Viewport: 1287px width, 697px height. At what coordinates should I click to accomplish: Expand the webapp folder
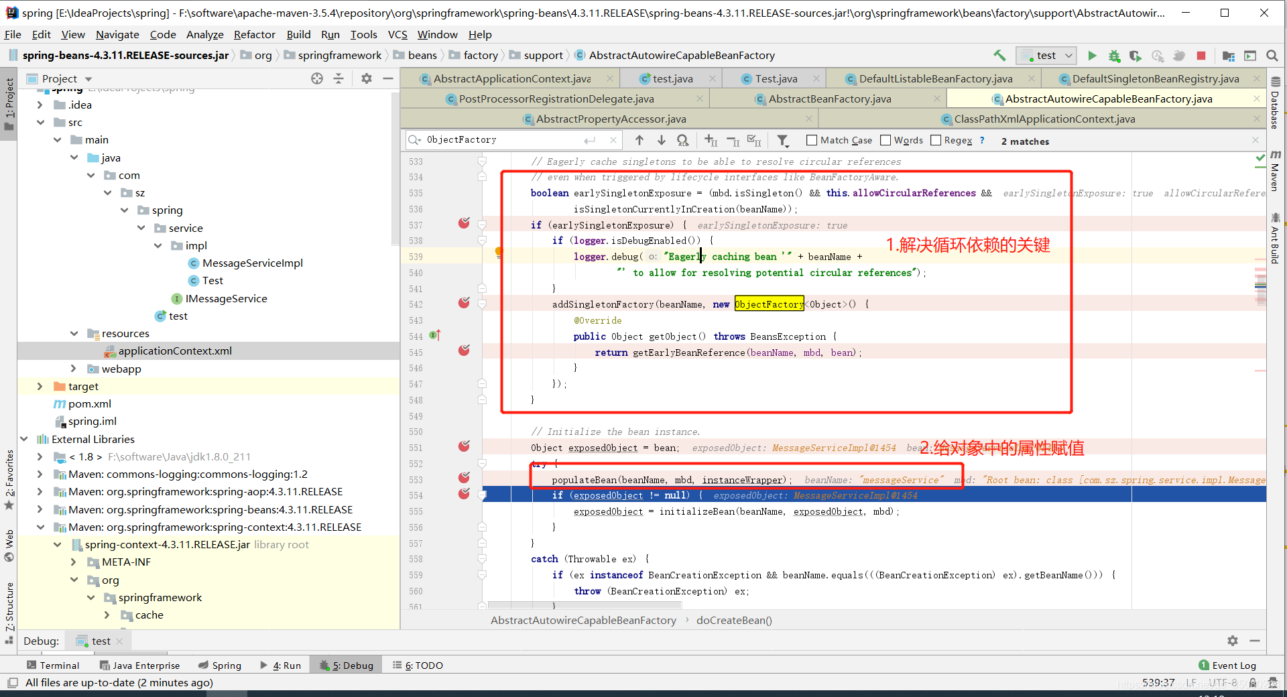74,369
